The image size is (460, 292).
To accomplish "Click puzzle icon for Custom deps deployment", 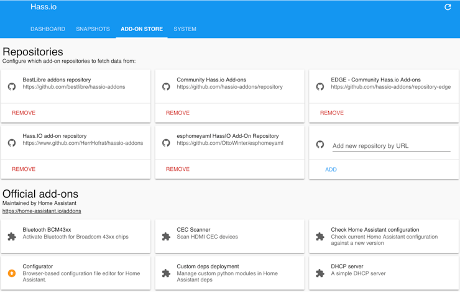I will (x=166, y=273).
